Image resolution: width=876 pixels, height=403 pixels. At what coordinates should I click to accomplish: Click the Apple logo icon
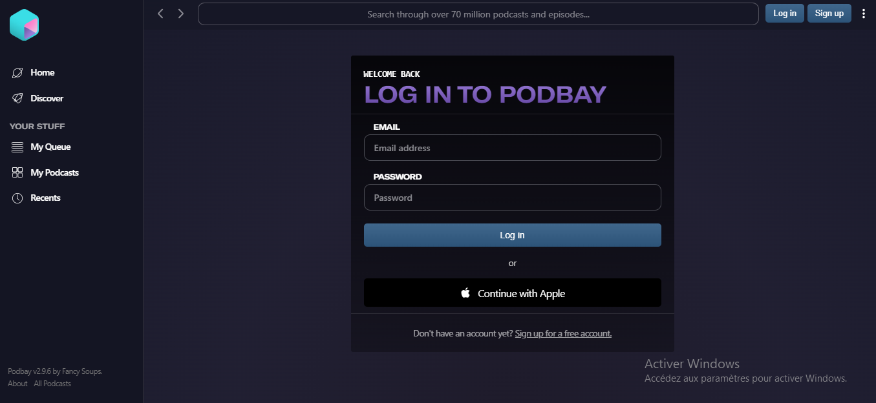coord(465,293)
